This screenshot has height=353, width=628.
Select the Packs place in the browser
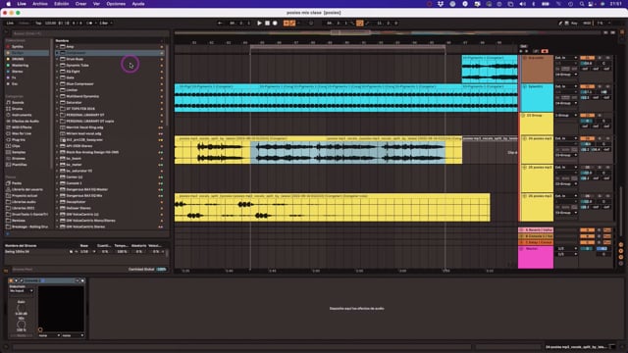pos(17,183)
